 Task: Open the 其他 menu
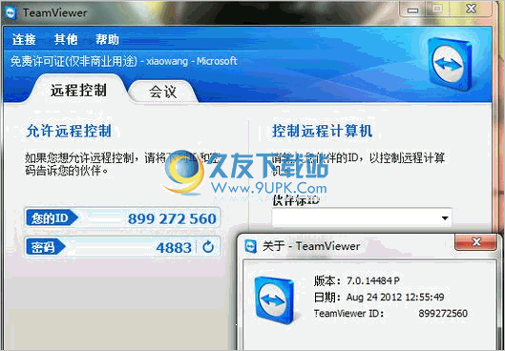66,39
